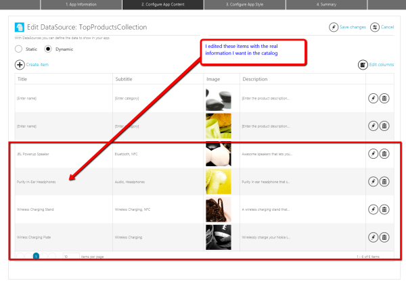This screenshot has width=406, height=283.
Task: Delete the JBL Powerup Speaker row
Action: pos(384,154)
